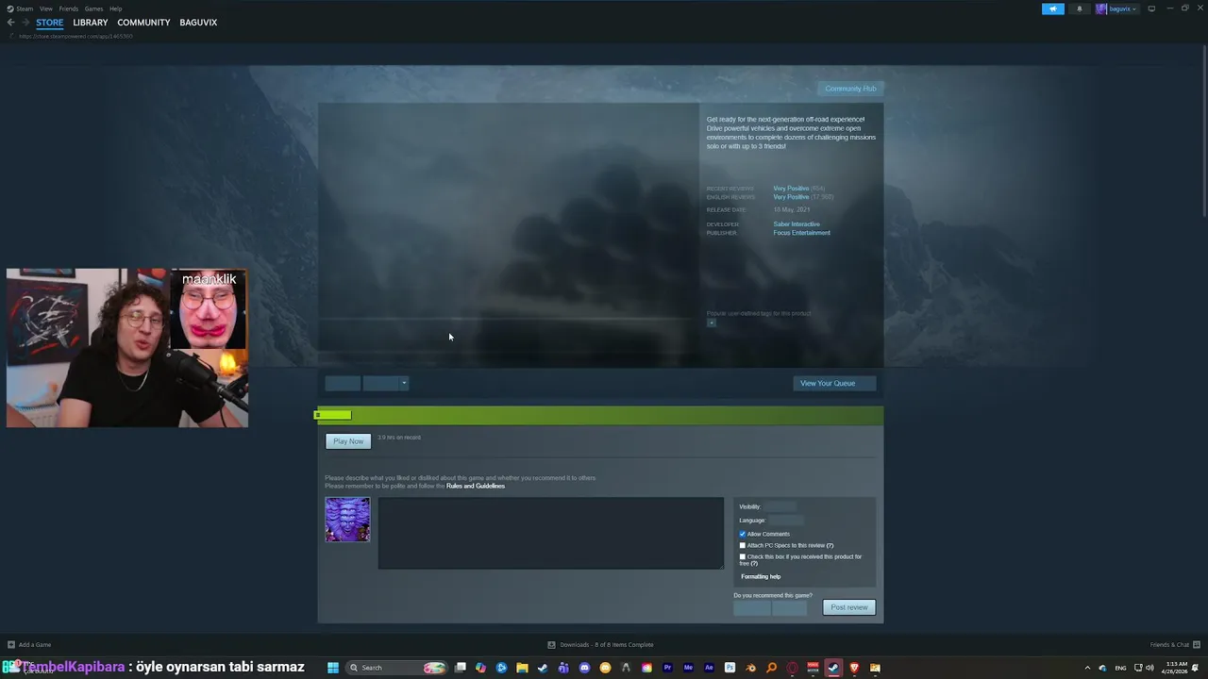Open the Games menu
This screenshot has width=1208, height=679.
point(93,8)
